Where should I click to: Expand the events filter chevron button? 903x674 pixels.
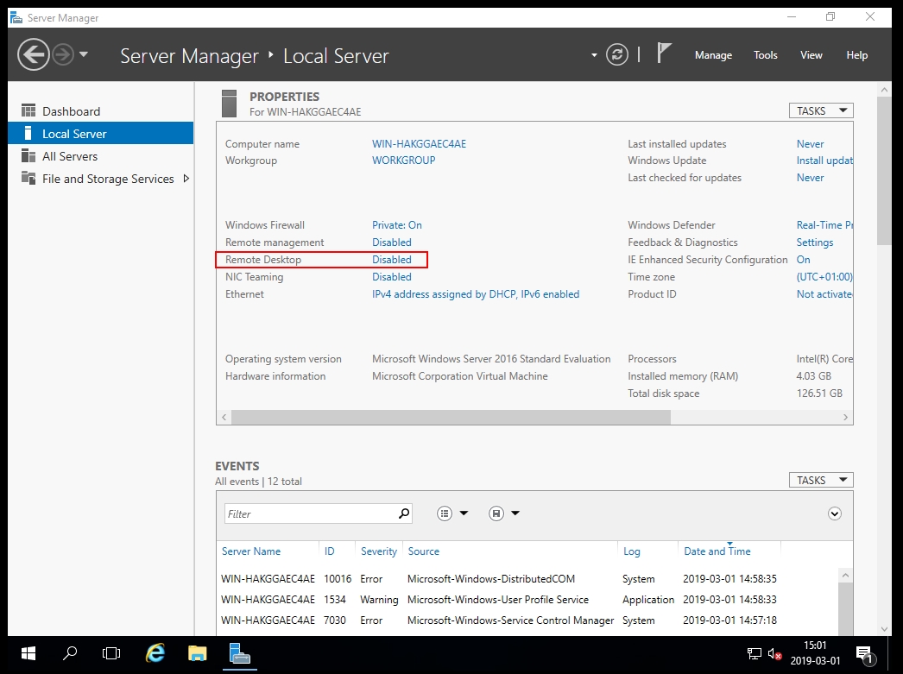point(835,513)
